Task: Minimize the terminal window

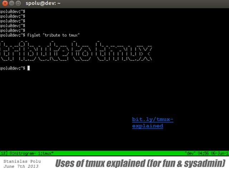Action: point(11,3)
